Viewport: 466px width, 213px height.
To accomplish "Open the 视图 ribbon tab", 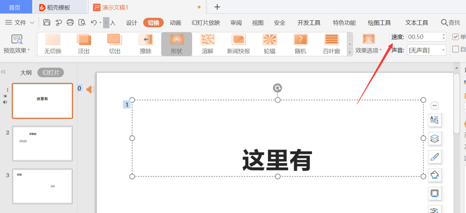I will point(257,23).
